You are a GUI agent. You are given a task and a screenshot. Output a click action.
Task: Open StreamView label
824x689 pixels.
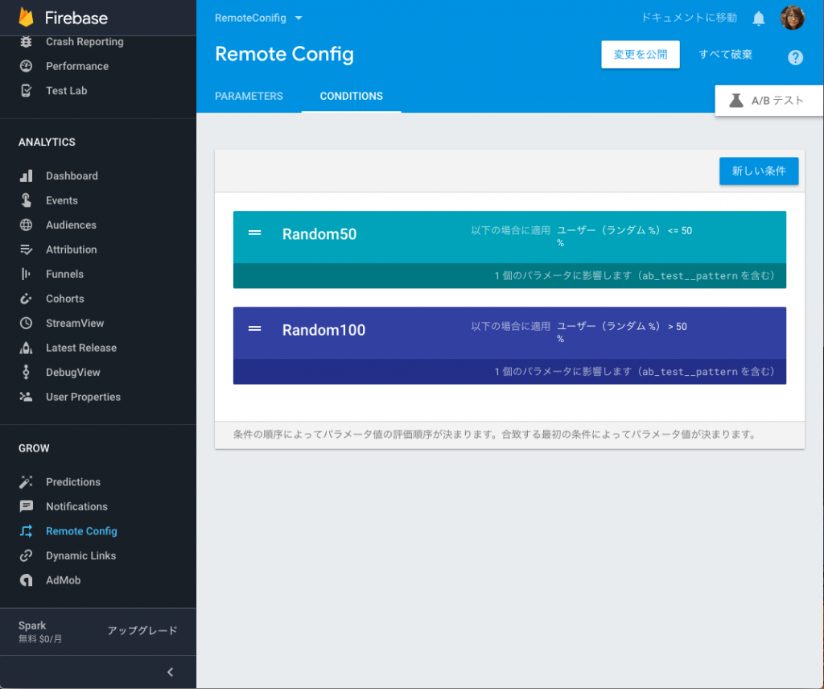pos(75,324)
